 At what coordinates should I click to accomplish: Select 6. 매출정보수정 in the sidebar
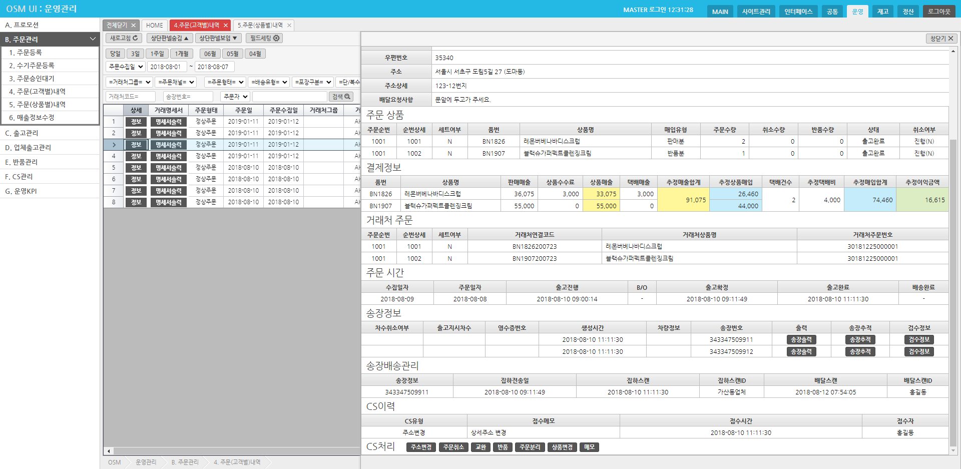click(x=32, y=118)
